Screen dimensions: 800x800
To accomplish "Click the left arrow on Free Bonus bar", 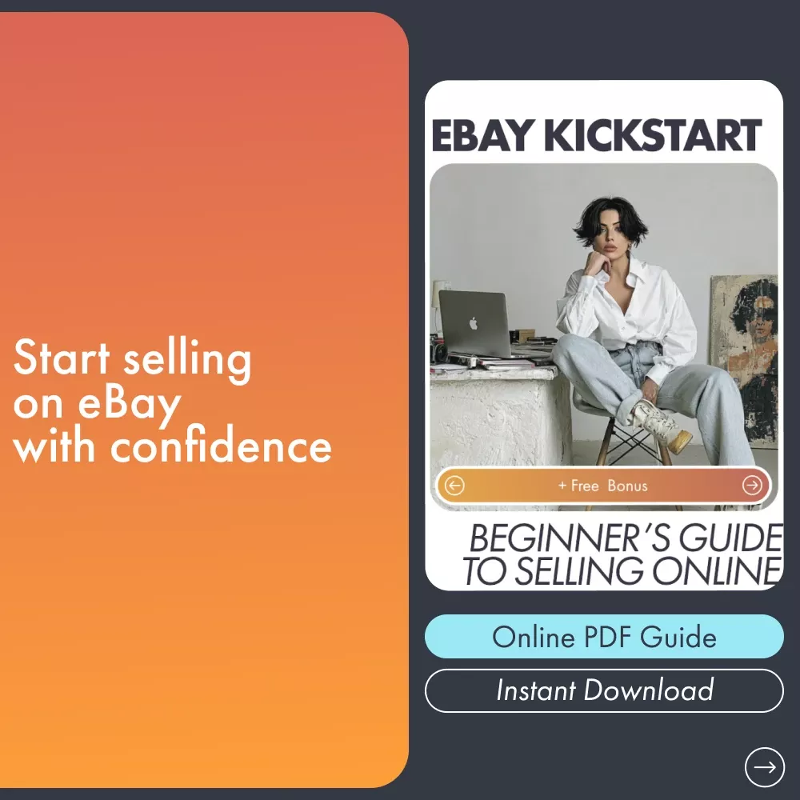I will tap(454, 486).
